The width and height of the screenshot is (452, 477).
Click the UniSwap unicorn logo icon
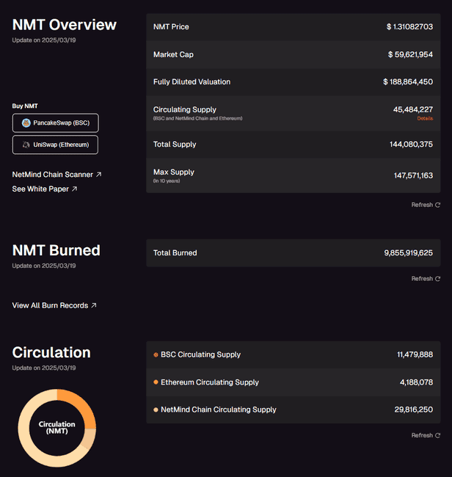pos(26,145)
